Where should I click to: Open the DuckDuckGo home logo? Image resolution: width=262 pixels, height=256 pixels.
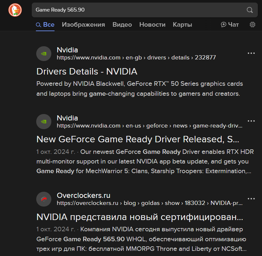click(15, 10)
